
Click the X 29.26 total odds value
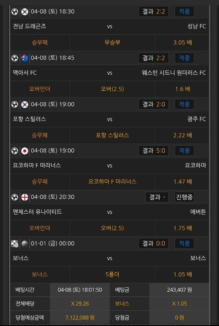pyautogui.click(x=80, y=304)
